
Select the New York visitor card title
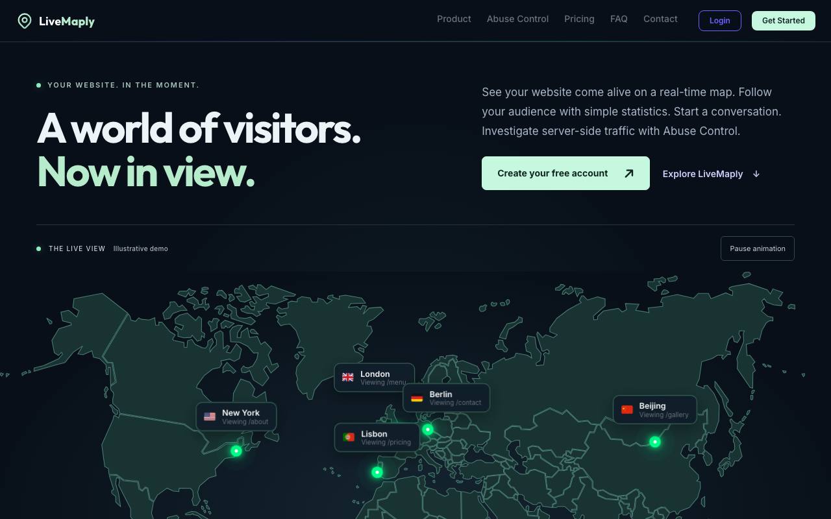tap(241, 413)
